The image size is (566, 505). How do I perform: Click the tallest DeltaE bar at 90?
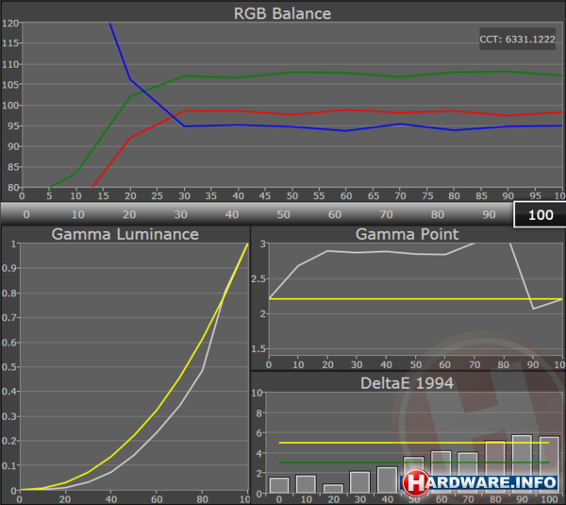[522, 463]
